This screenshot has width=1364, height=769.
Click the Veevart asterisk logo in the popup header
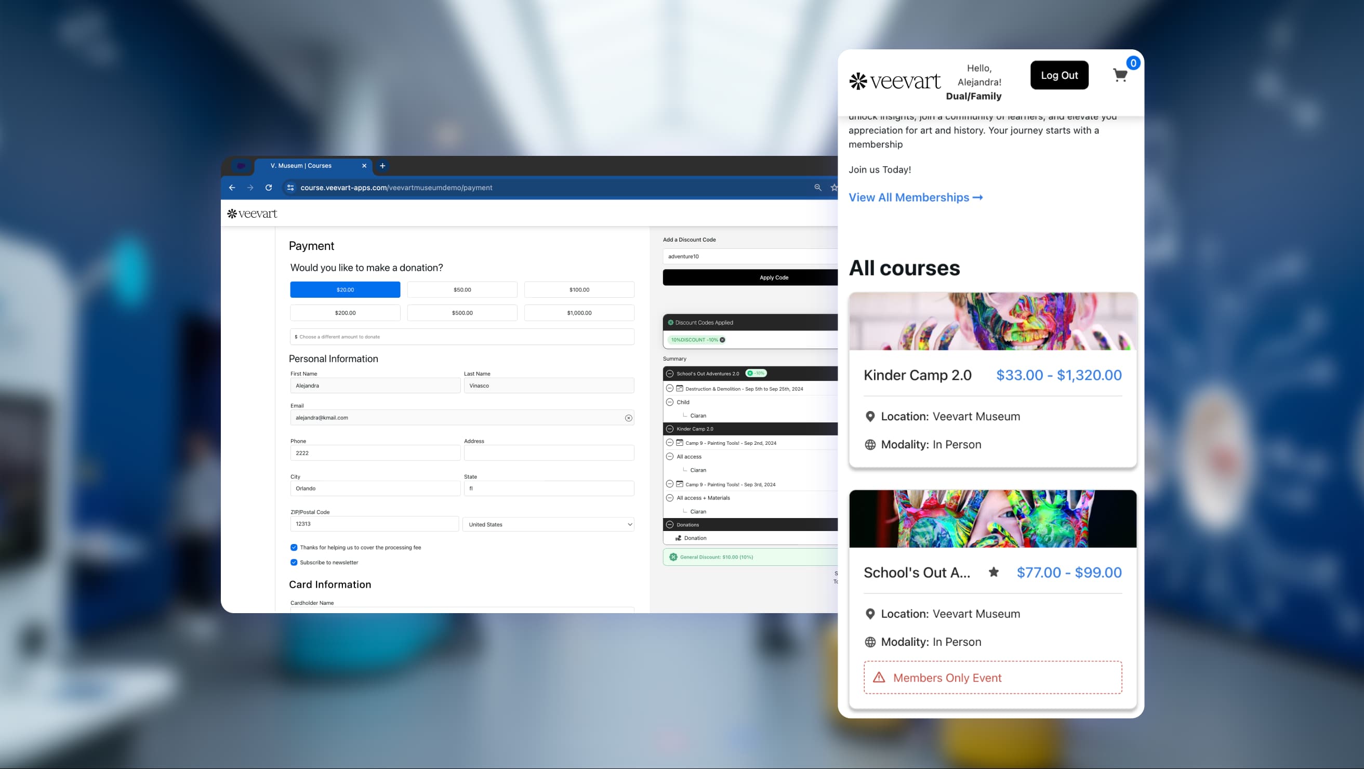pos(860,82)
